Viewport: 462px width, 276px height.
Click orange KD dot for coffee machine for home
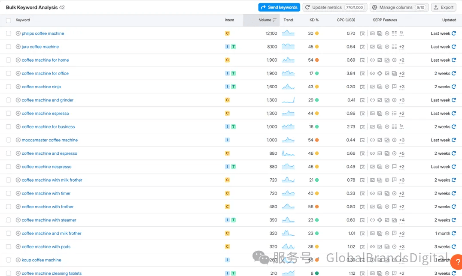point(317,60)
